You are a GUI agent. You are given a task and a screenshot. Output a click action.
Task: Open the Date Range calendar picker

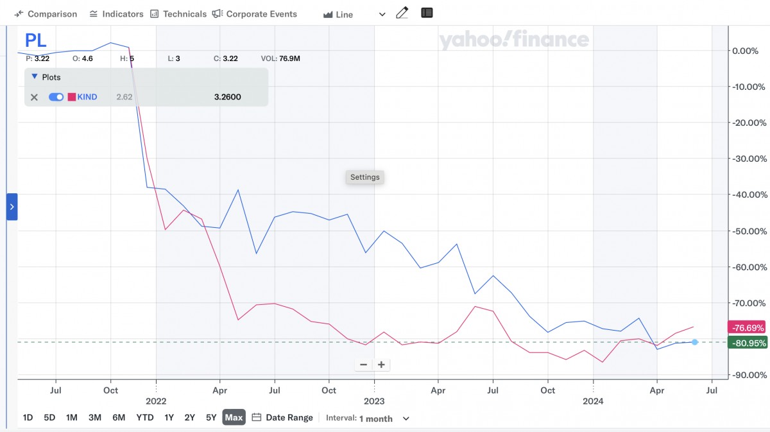pyautogui.click(x=282, y=417)
